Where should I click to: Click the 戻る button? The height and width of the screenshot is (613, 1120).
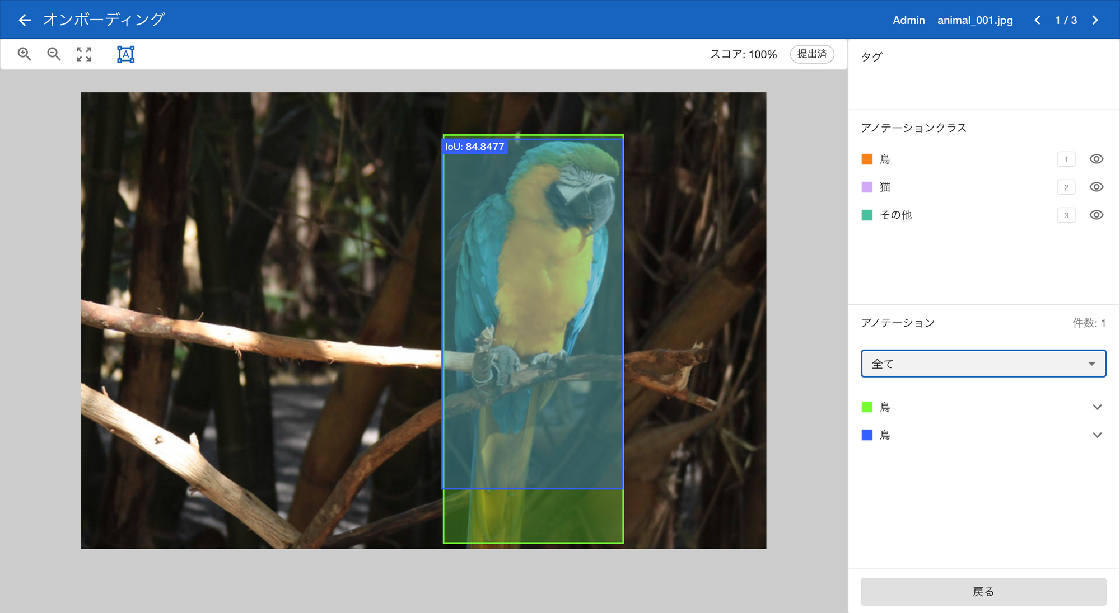(x=983, y=592)
